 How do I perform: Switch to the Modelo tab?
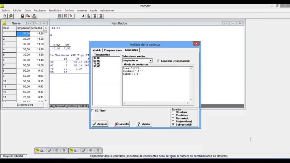pyautogui.click(x=97, y=50)
